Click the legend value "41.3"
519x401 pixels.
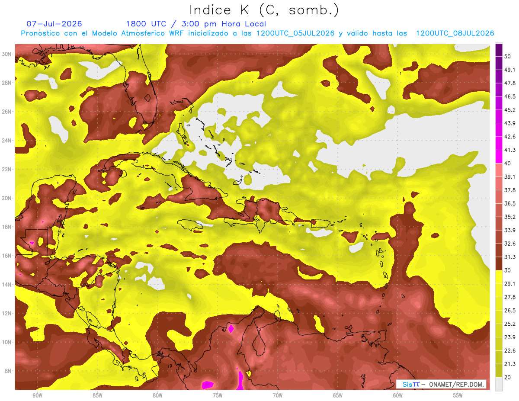point(510,150)
